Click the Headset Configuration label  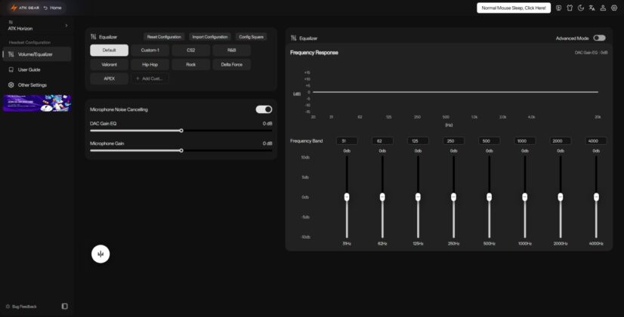tap(29, 42)
